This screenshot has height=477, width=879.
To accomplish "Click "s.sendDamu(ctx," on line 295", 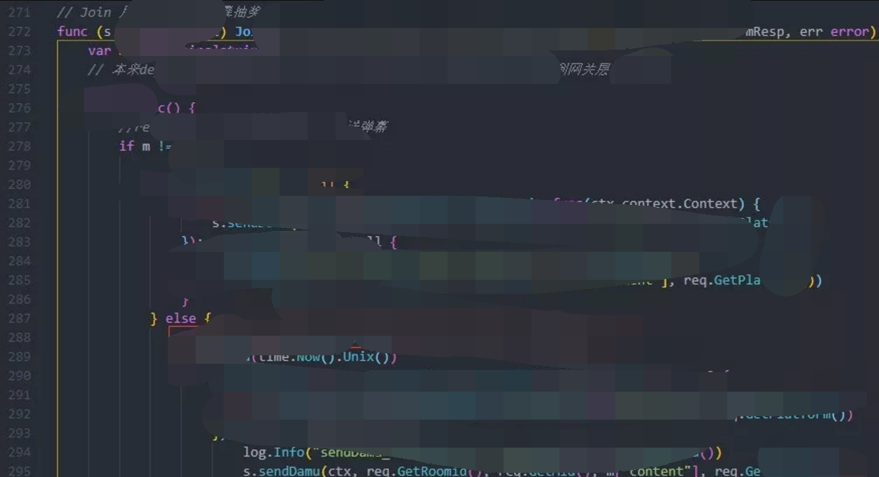I will (x=301, y=471).
